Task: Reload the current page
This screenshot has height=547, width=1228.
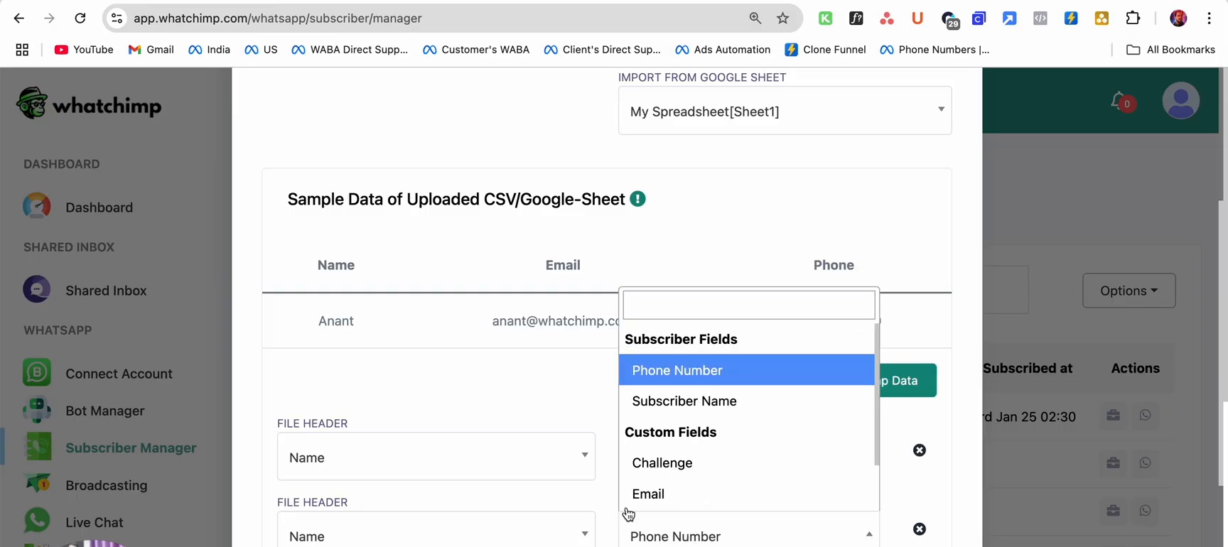Action: [80, 18]
